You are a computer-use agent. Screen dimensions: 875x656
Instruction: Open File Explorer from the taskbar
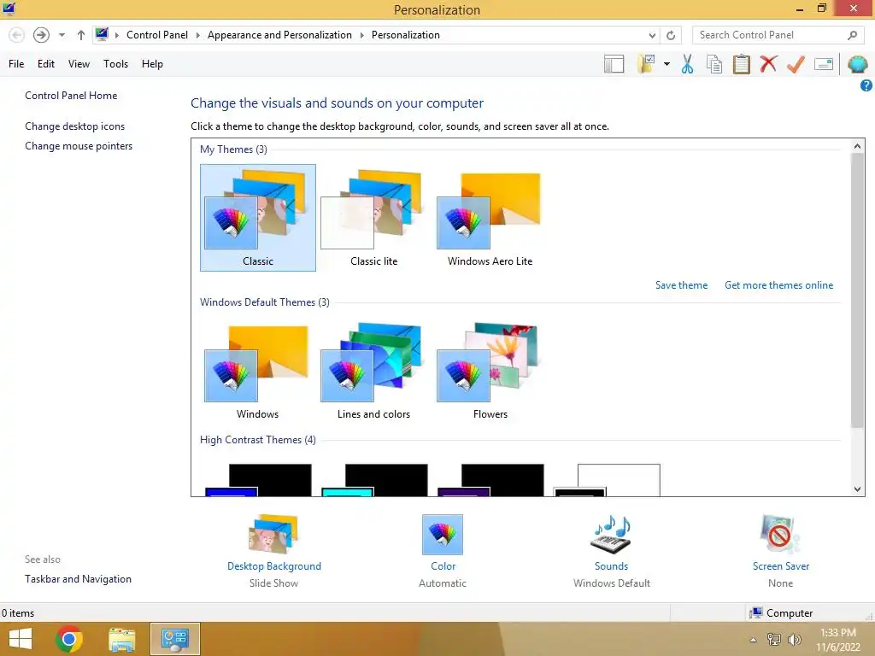[x=121, y=639]
